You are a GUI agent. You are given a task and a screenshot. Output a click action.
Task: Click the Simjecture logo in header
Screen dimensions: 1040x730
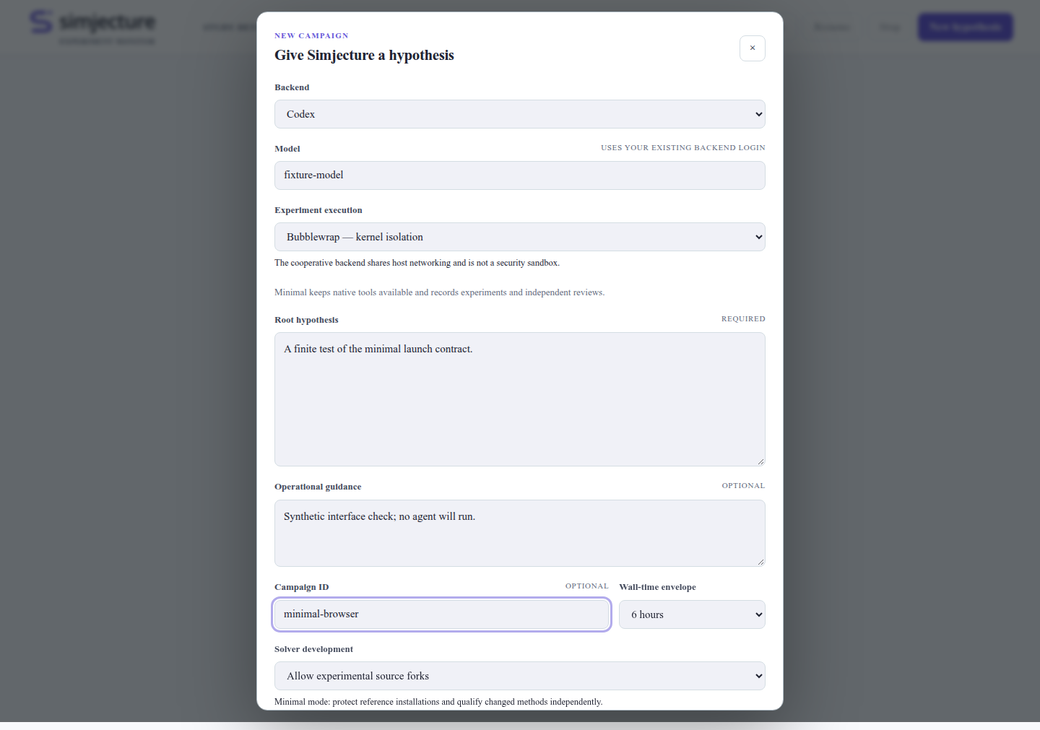tap(92, 26)
